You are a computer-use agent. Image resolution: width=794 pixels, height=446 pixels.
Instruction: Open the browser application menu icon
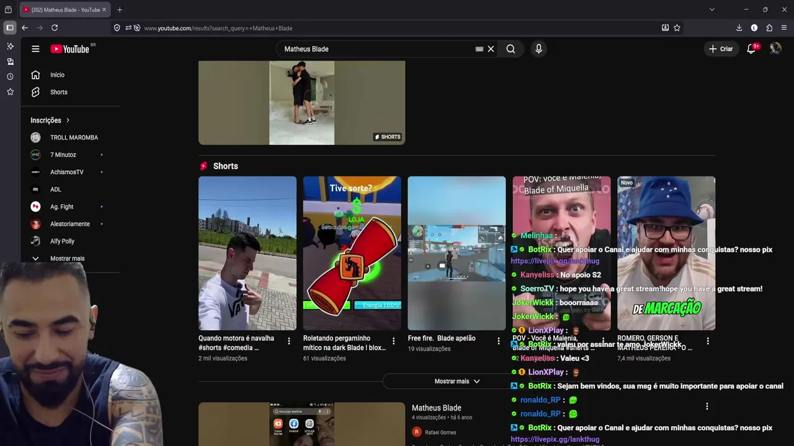click(784, 28)
